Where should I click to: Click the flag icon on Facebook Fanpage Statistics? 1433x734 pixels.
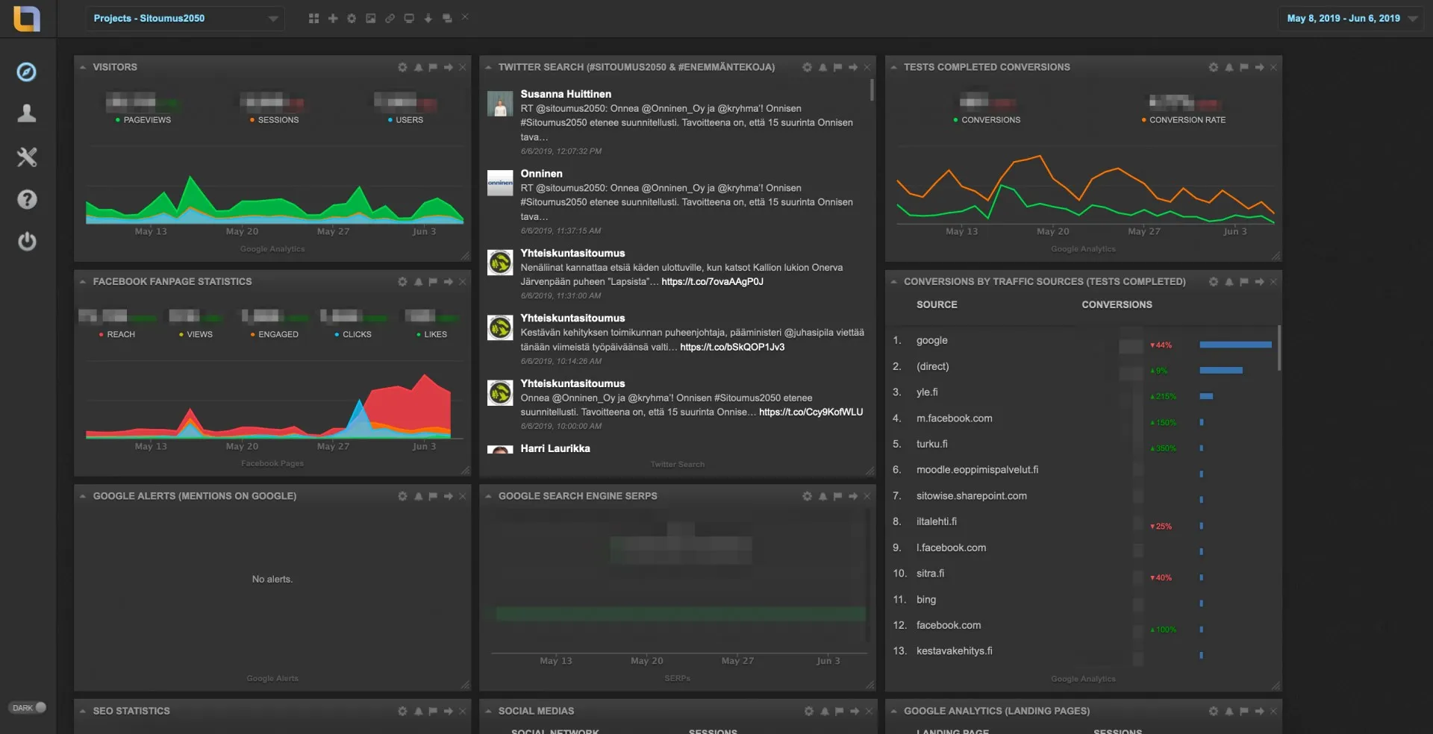tap(433, 282)
